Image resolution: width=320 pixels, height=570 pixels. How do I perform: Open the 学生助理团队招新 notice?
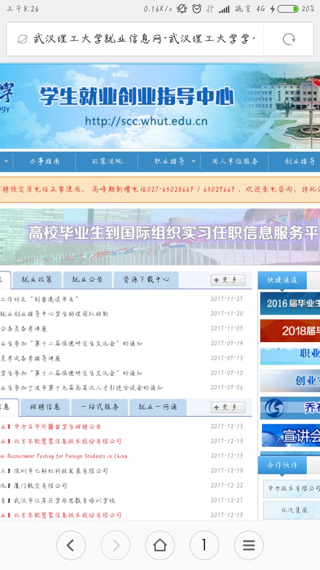(54, 313)
